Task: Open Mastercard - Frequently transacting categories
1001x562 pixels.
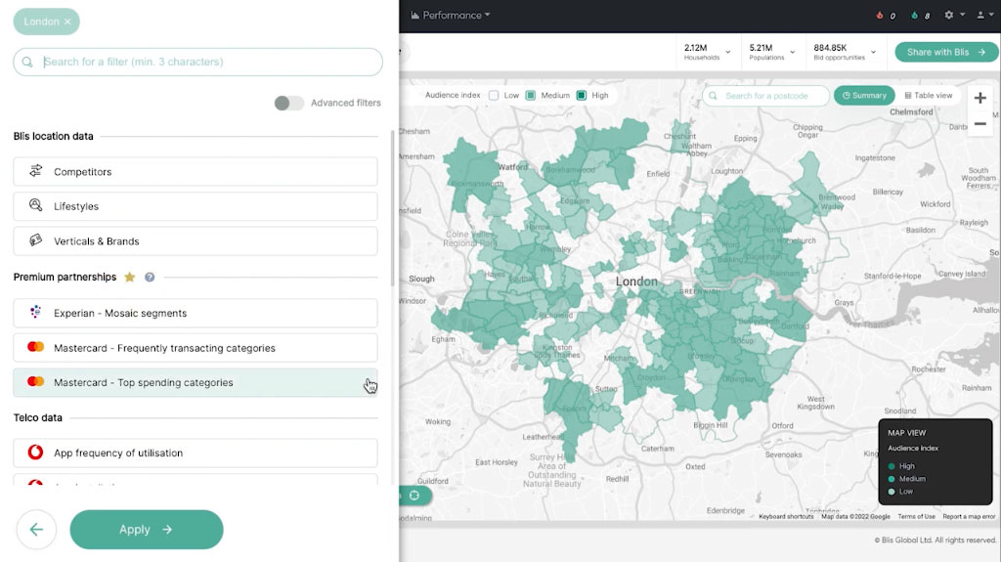Action: point(196,348)
